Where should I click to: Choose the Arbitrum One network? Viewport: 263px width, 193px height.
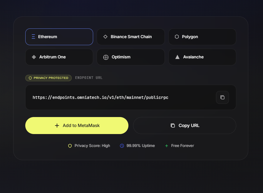[59, 57]
